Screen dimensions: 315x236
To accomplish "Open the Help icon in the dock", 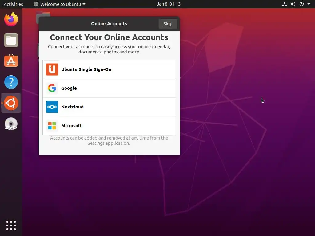I will [x=11, y=82].
